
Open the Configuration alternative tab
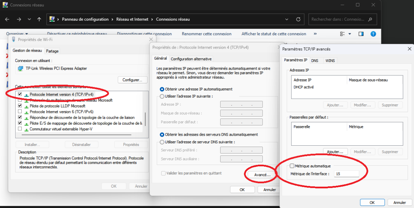coord(191,59)
